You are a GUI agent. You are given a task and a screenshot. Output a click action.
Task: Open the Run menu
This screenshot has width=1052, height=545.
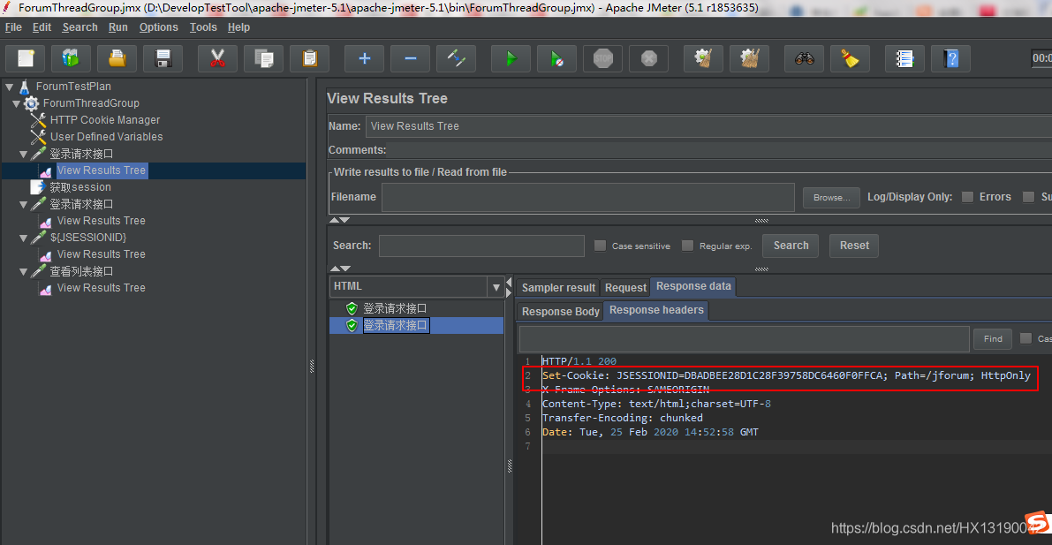[x=118, y=27]
